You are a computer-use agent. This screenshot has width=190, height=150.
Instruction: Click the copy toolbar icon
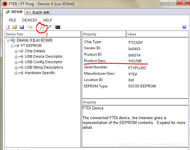(x=30, y=27)
